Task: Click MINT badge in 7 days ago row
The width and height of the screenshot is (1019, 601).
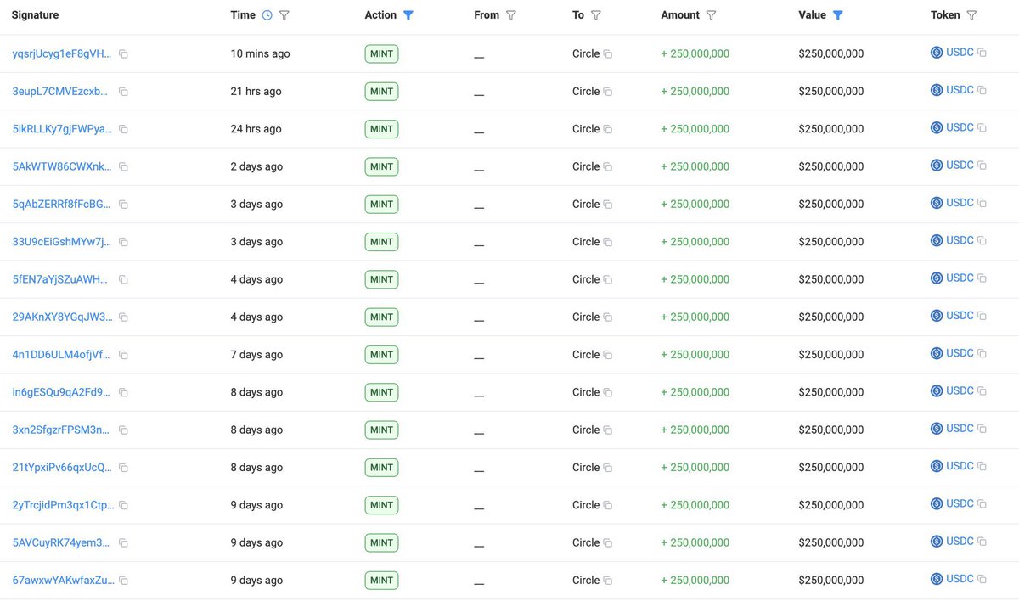Action: pyautogui.click(x=381, y=355)
